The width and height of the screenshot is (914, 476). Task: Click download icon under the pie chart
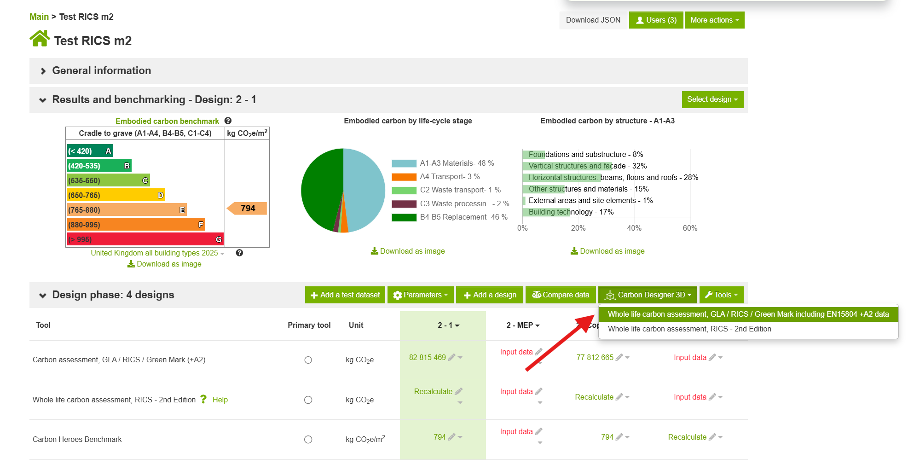[x=374, y=251]
